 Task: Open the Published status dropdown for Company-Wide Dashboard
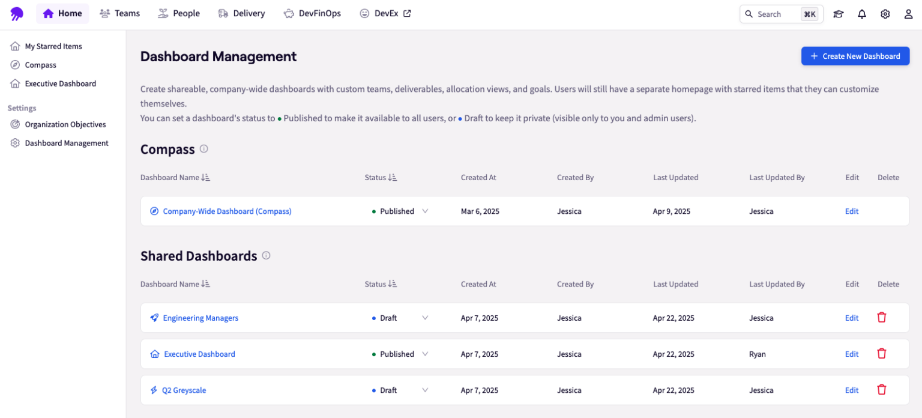pyautogui.click(x=425, y=211)
